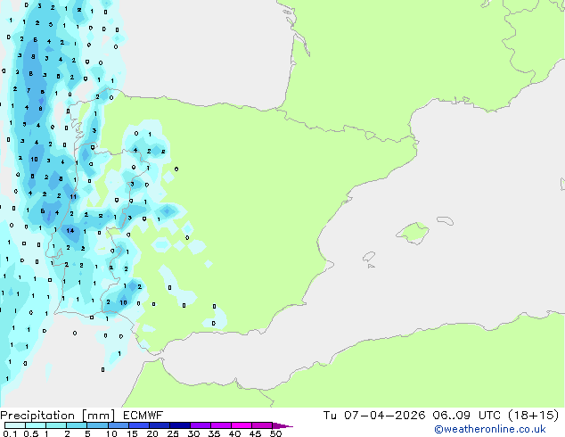Click the '(18+15)' forecast offset text

(x=533, y=416)
